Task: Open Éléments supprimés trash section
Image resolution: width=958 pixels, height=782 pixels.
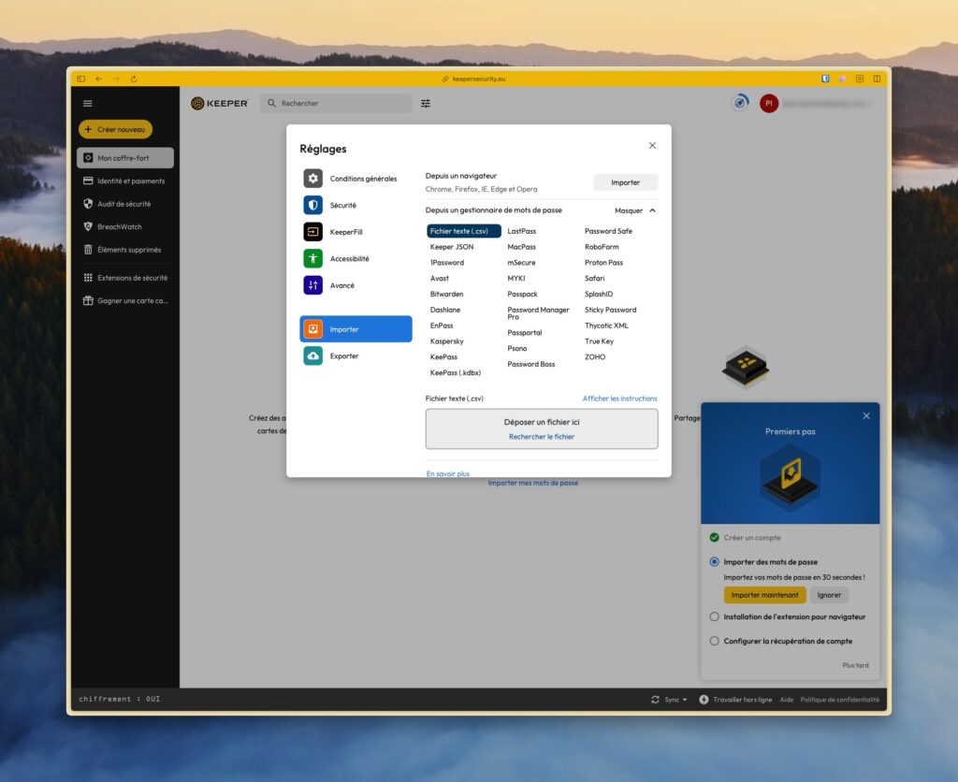Action: (125, 249)
